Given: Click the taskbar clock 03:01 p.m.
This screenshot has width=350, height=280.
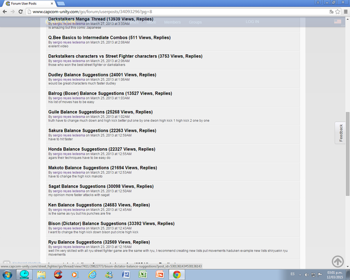Looking at the screenshot, I should 335,275.
